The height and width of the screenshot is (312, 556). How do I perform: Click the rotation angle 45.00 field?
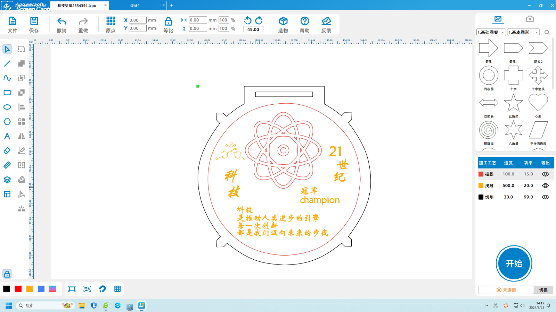pos(253,29)
